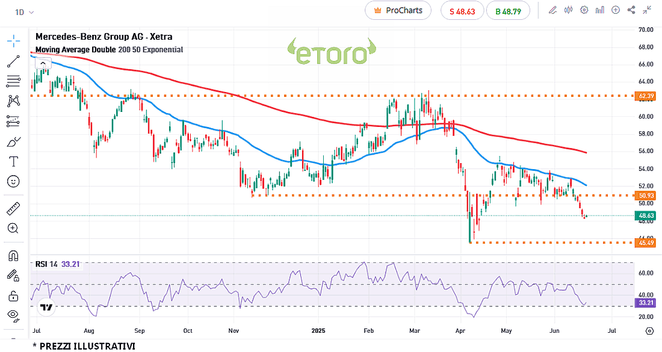Lock all drawing tools
This screenshot has height=352, width=662.
coord(14,295)
